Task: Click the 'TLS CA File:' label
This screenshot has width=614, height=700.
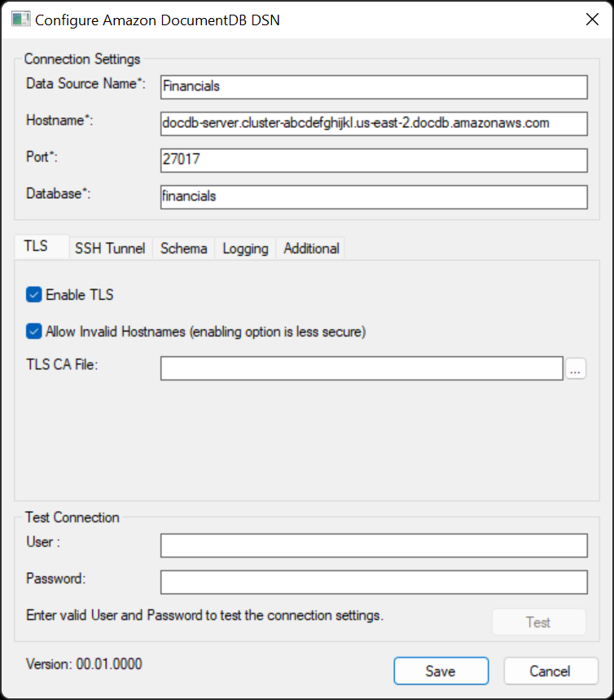Action: [62, 364]
